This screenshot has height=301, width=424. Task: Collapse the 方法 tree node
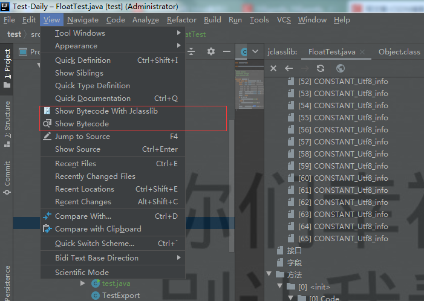(269, 274)
